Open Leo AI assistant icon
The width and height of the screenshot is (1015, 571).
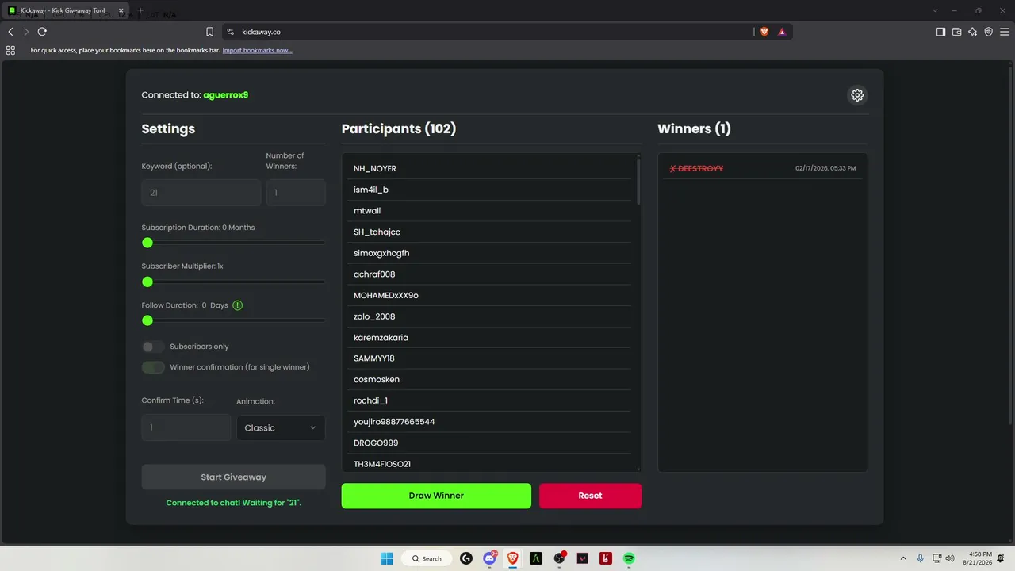point(973,32)
